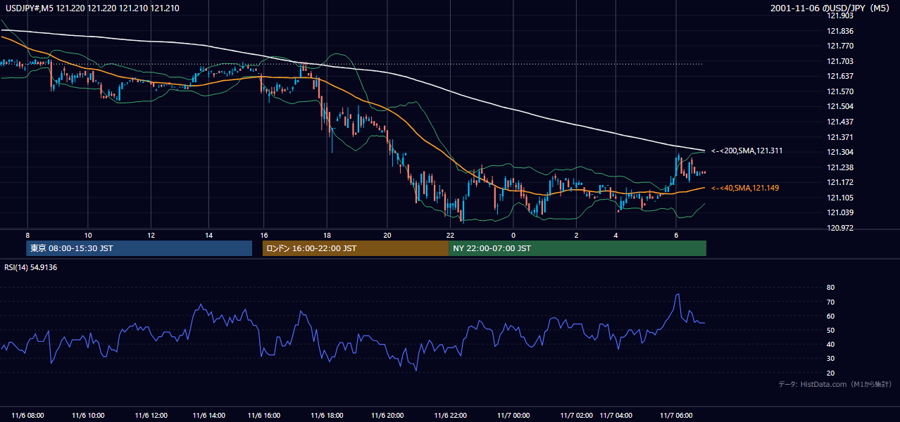Click the 11/6 22:00 time axis label
900x422 pixels.
(451, 415)
